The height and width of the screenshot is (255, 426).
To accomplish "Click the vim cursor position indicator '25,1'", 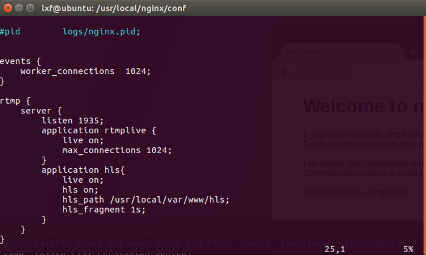I will click(335, 249).
